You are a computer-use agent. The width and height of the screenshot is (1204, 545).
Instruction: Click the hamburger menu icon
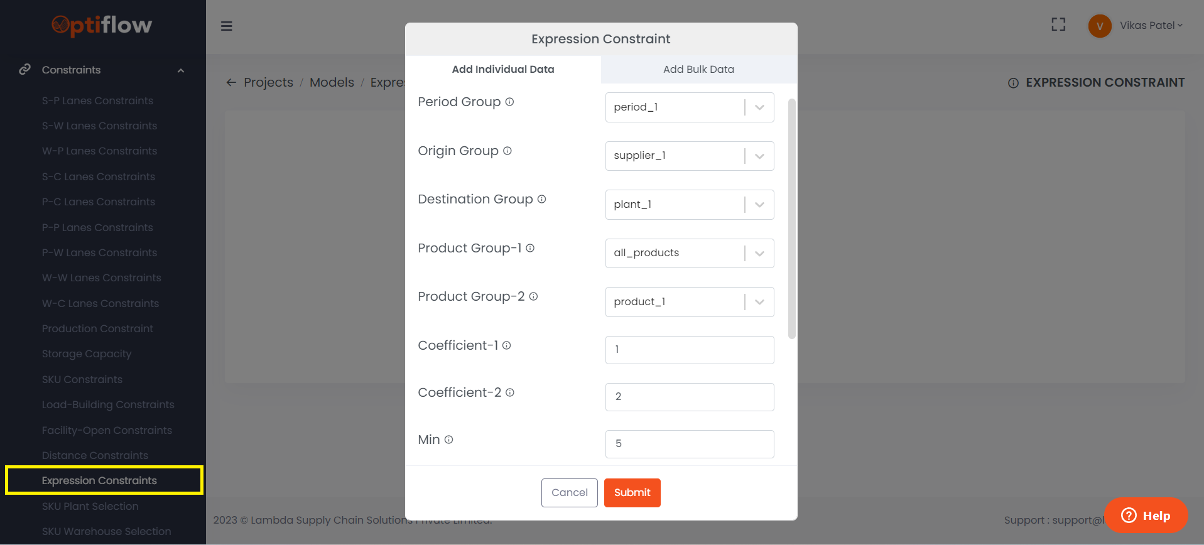227,26
